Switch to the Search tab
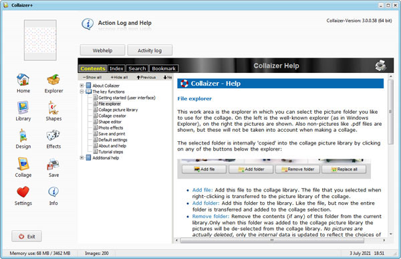The image size is (401, 259). coord(137,68)
